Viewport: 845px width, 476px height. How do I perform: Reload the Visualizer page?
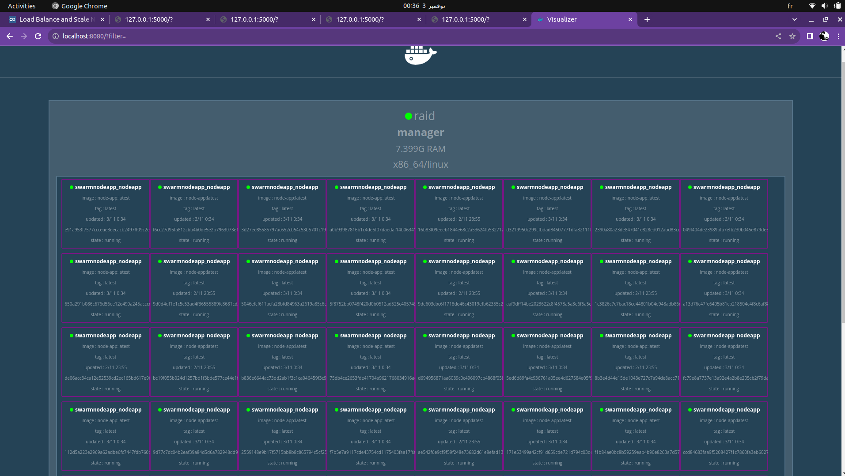point(38,36)
